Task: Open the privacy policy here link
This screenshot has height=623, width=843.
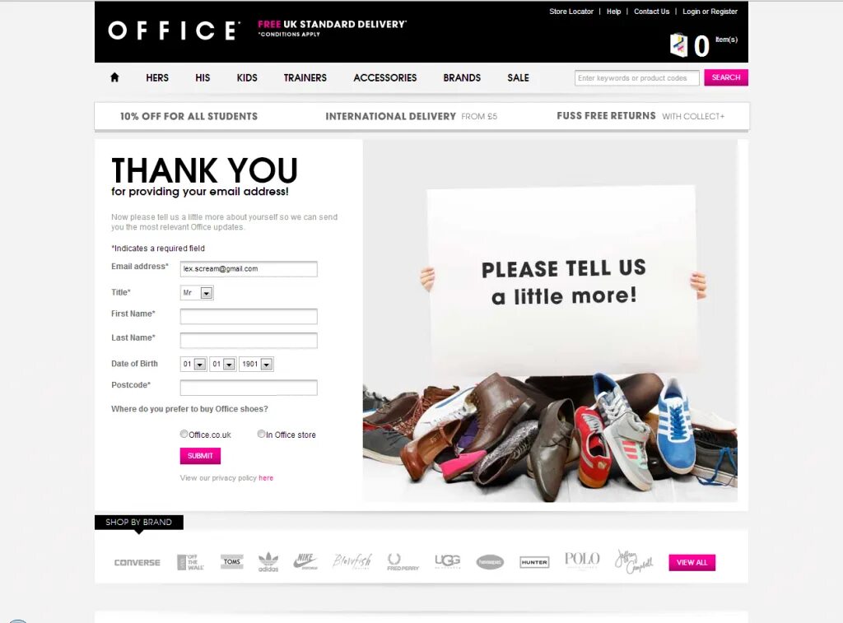Action: tap(266, 478)
